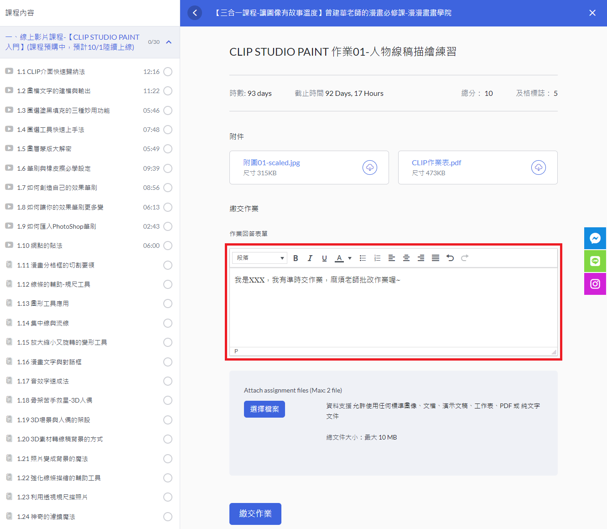Insert a numbered list
This screenshot has width=607, height=529.
tap(377, 258)
